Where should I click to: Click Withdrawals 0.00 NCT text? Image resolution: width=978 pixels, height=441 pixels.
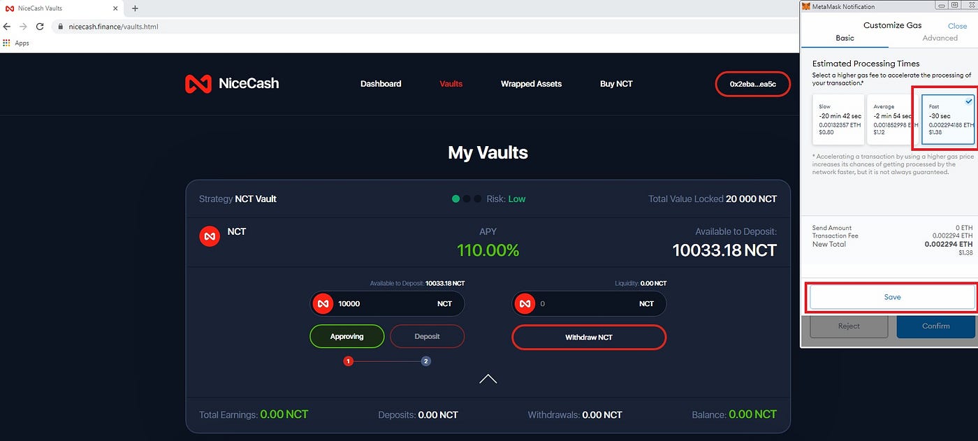(x=575, y=415)
